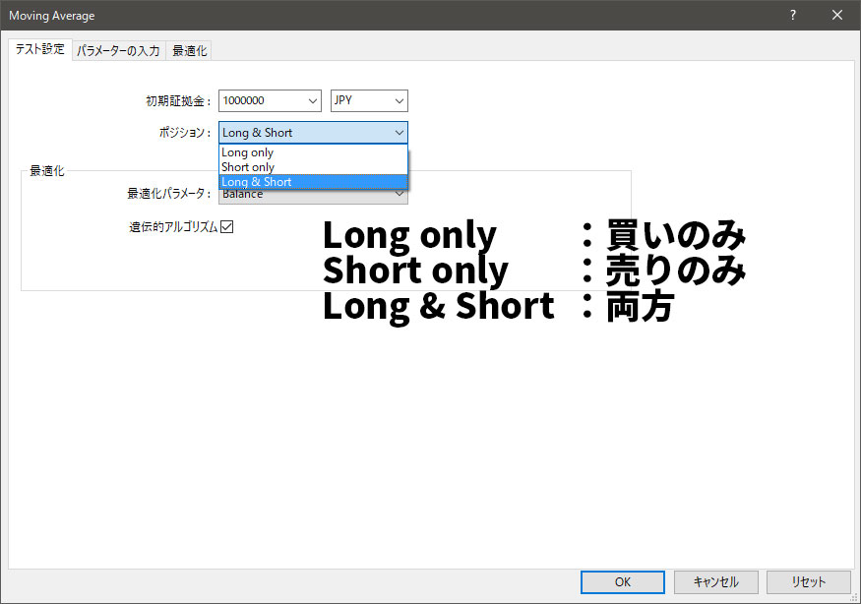The image size is (861, 604).
Task: Expand the 最適化パラメータ dropdown arrow
Action: coord(399,195)
